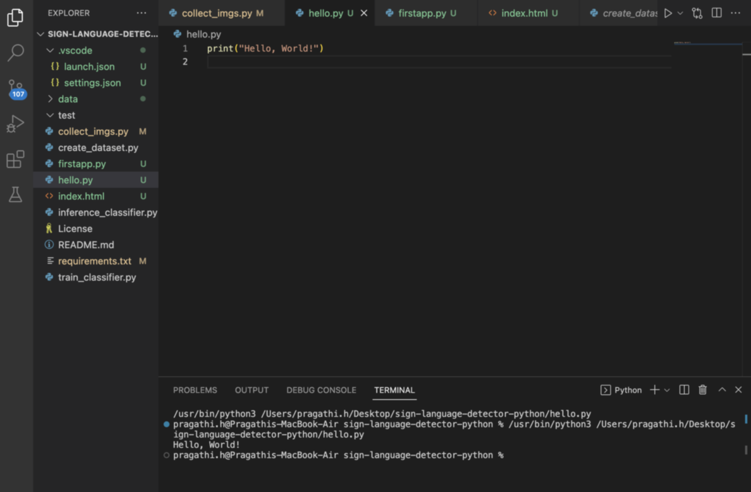Switch to firstapp.py editor tab

click(422, 13)
